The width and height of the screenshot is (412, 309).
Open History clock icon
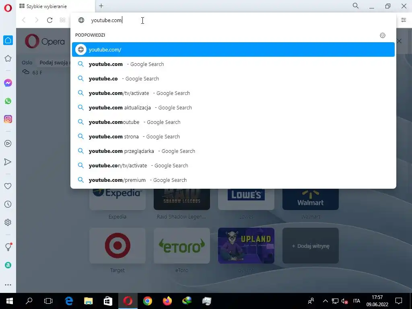click(x=8, y=204)
